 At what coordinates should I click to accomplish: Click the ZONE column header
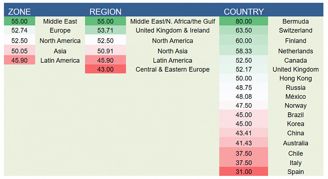pyautogui.click(x=20, y=12)
